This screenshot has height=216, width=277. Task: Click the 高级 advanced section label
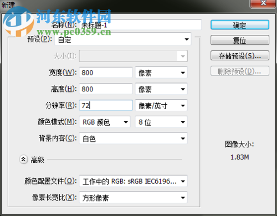38,160
